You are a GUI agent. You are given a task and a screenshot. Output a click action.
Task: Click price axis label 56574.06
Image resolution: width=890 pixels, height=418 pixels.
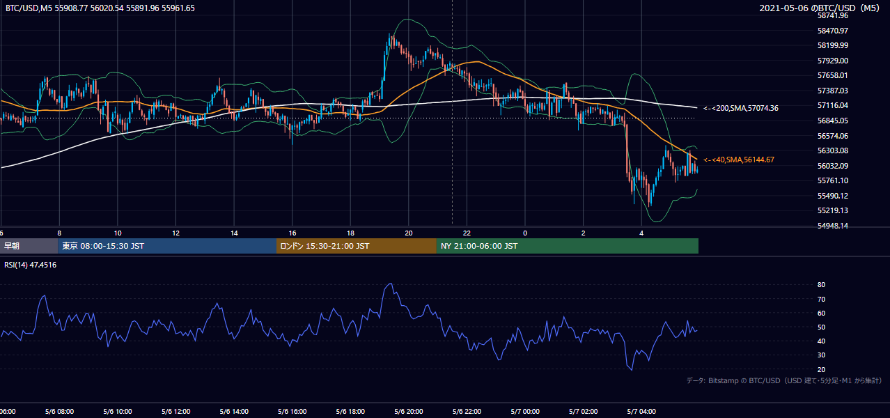(833, 136)
